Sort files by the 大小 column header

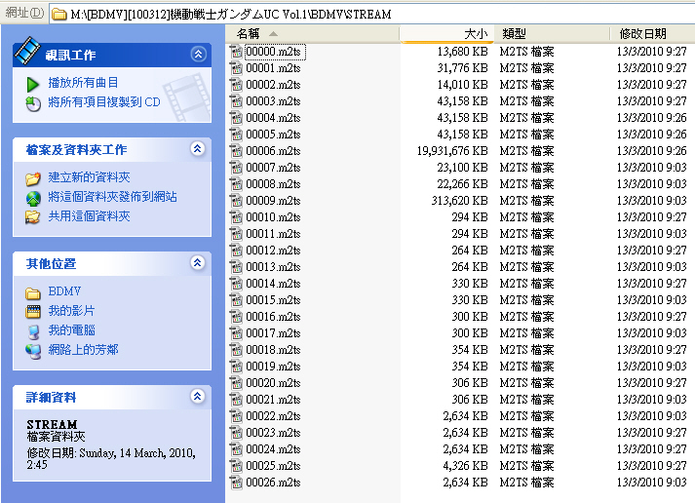tap(446, 34)
